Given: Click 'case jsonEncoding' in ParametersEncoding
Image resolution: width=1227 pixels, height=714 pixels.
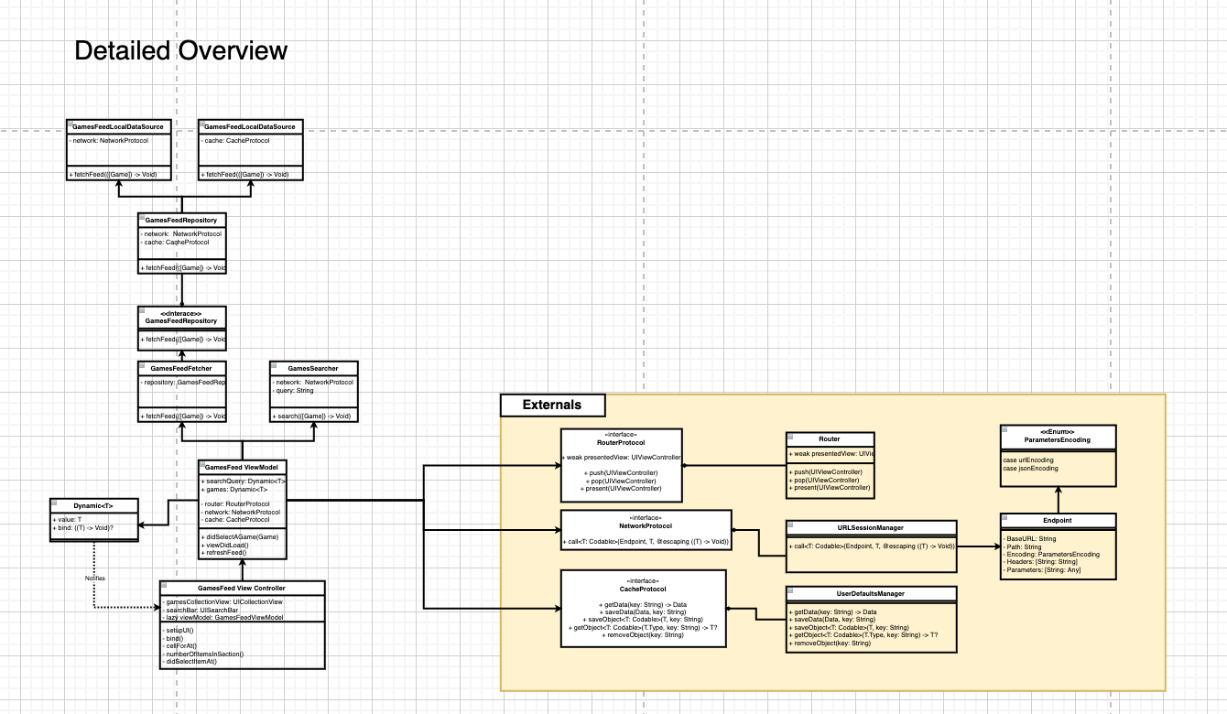Looking at the screenshot, I should click(x=1032, y=469).
